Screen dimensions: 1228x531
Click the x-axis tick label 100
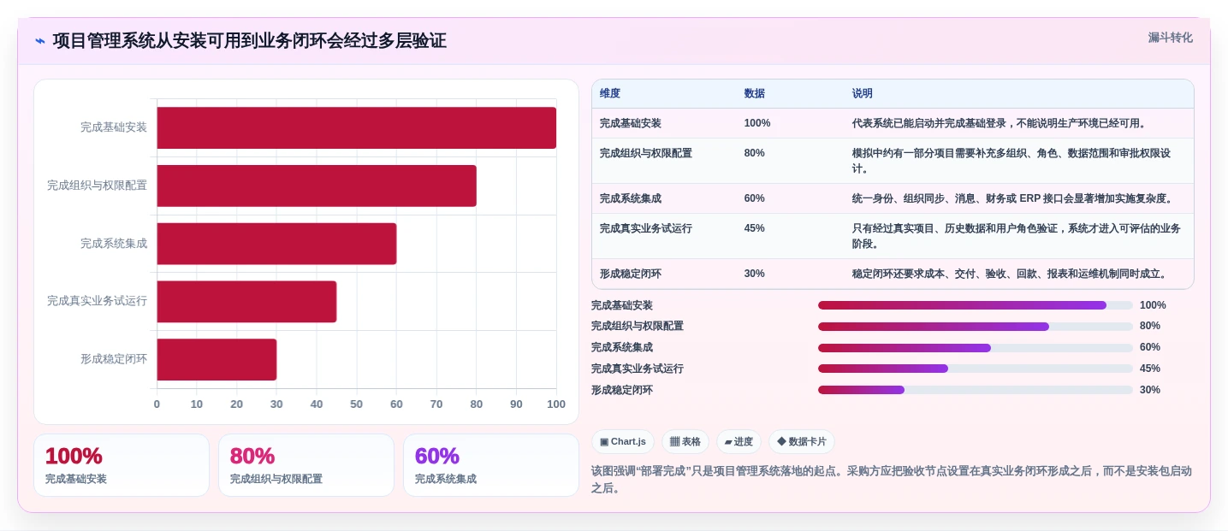coord(556,404)
